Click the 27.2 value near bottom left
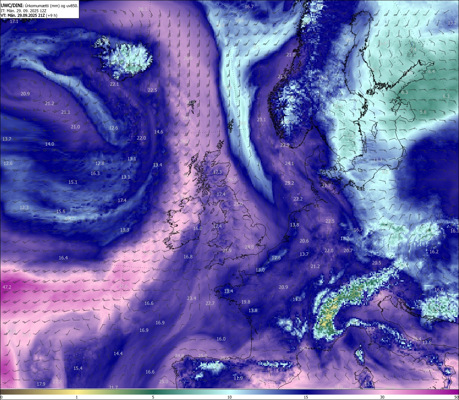The height and width of the screenshot is (400, 459). point(57,381)
